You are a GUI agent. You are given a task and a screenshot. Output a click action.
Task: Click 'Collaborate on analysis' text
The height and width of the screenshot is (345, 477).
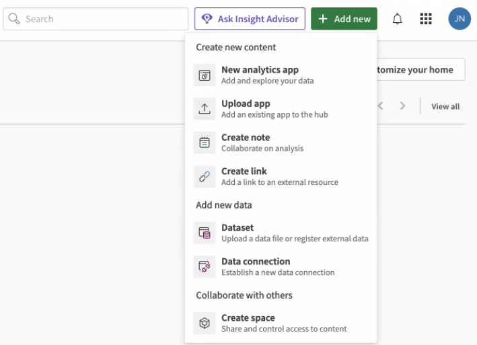(262, 149)
